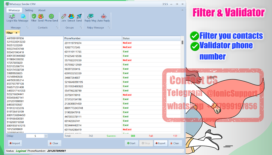This screenshot has width=272, height=155.
Task: Sort by PhoneNumber column header
Action: point(93,38)
